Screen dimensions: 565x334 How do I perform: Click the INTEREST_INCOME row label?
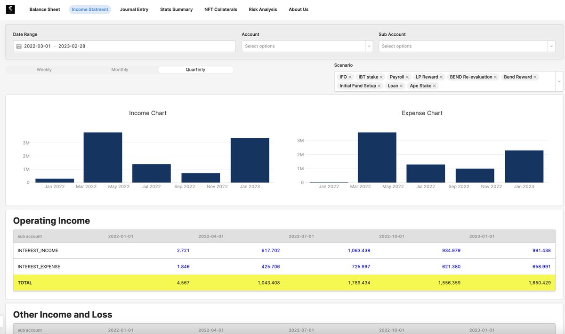pyautogui.click(x=38, y=251)
